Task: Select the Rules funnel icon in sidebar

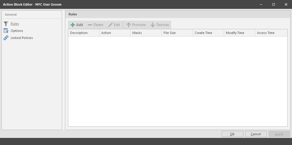Action: (6, 24)
